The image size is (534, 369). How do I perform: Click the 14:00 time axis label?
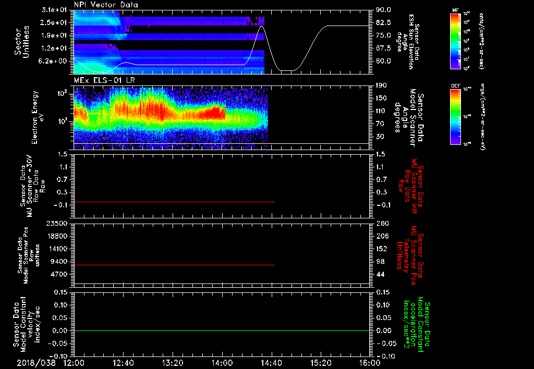[x=222, y=363]
